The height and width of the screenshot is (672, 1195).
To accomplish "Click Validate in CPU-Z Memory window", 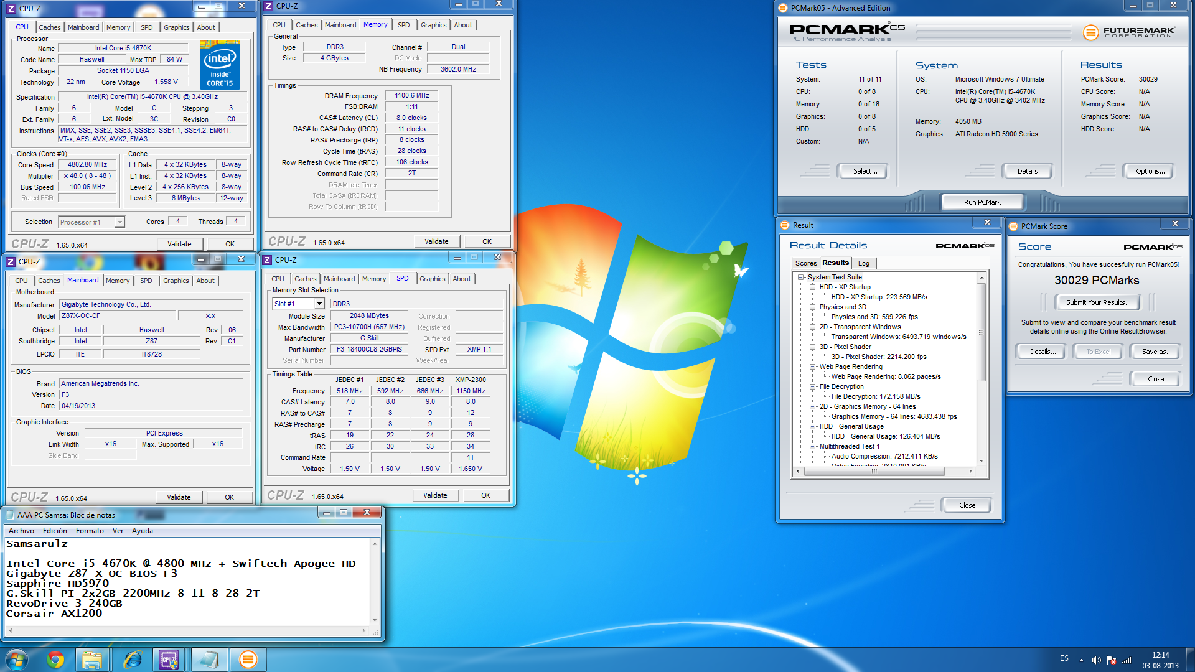I will tap(436, 241).
